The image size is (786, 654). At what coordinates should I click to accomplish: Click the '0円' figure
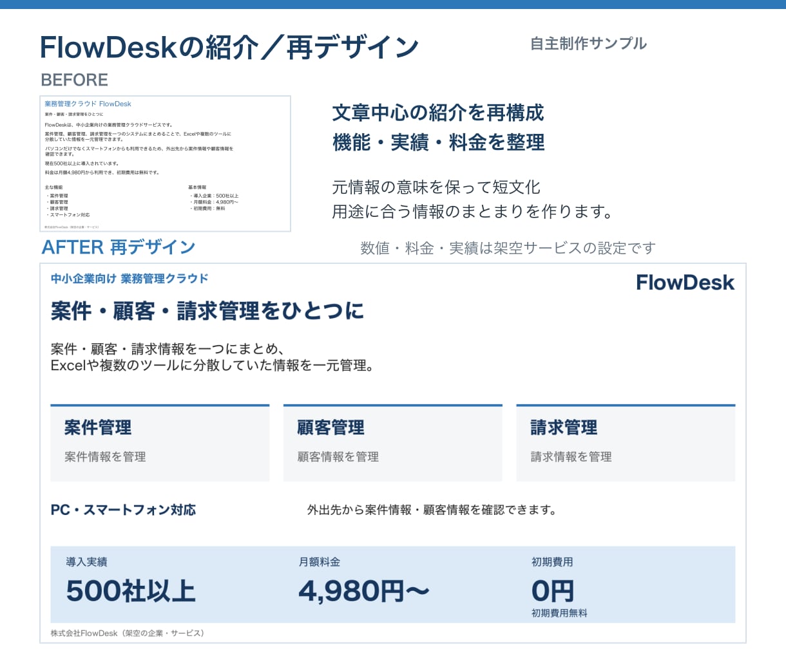[x=553, y=591]
